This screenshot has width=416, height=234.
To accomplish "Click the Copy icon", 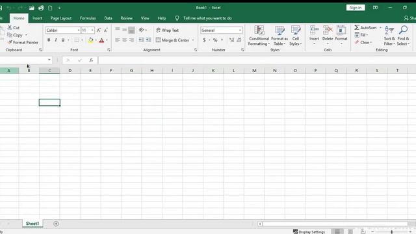I will pyautogui.click(x=10, y=34).
